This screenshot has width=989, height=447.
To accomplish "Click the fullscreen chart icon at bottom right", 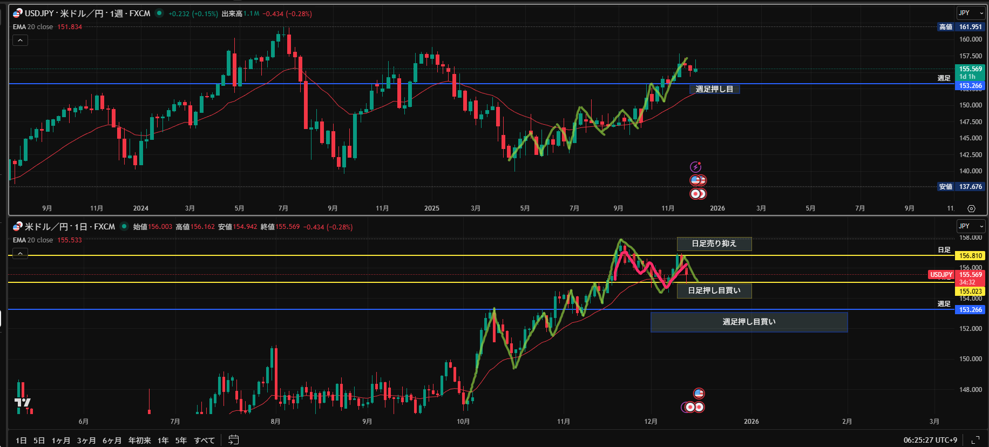I will click(x=975, y=440).
